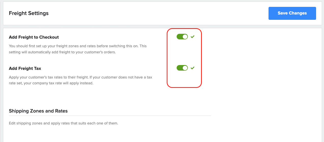Click the 'Edit shipping zones and apply rates' text

(64, 123)
